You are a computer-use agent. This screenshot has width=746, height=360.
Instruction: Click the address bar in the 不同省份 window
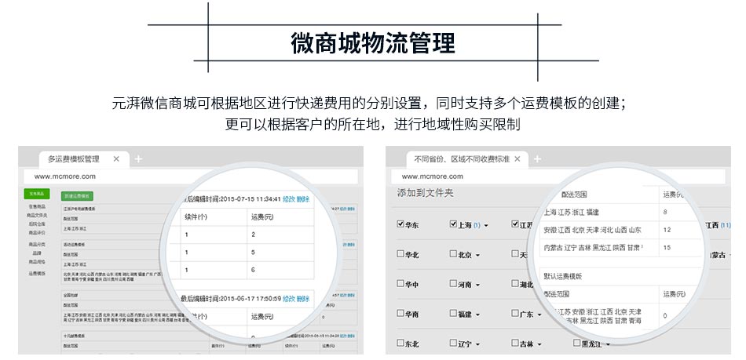tap(558, 176)
